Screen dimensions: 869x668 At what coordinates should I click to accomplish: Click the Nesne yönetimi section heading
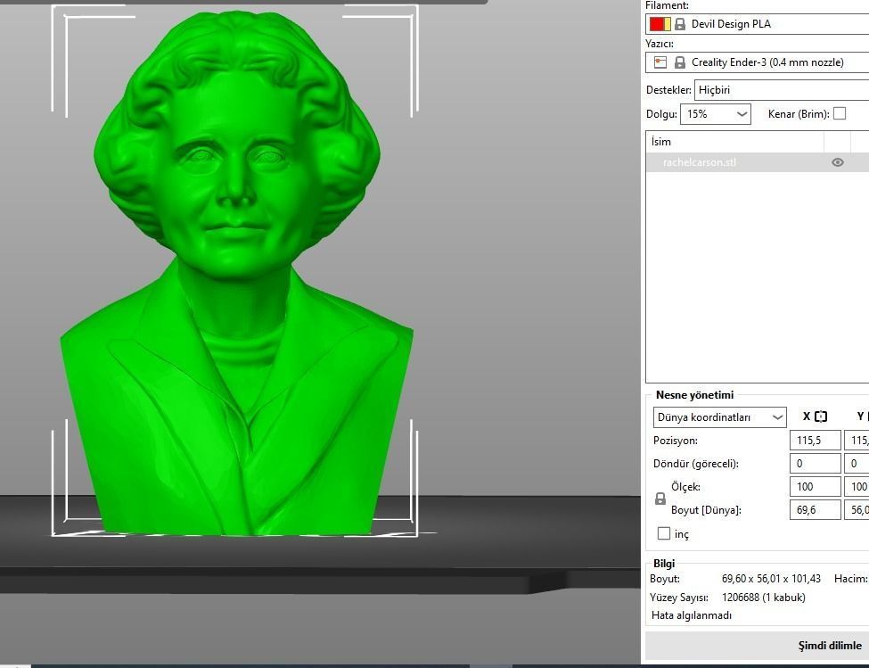(694, 395)
